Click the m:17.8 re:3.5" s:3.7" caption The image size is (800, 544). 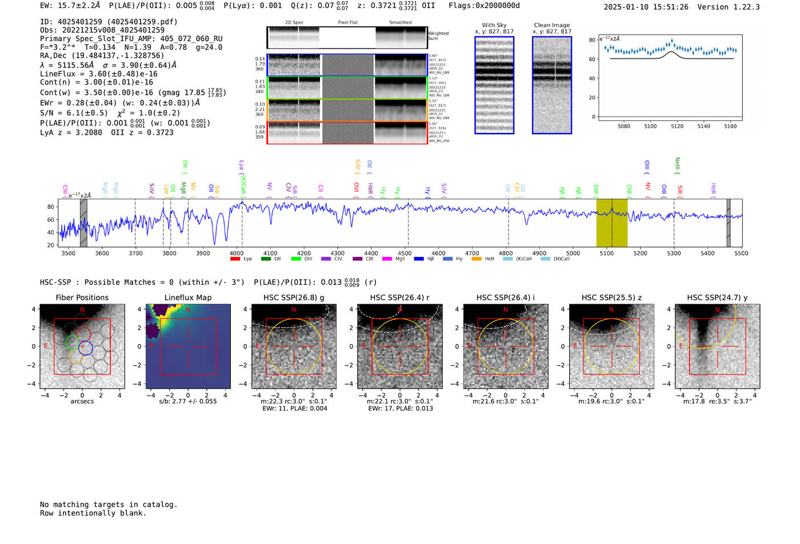pos(718,401)
